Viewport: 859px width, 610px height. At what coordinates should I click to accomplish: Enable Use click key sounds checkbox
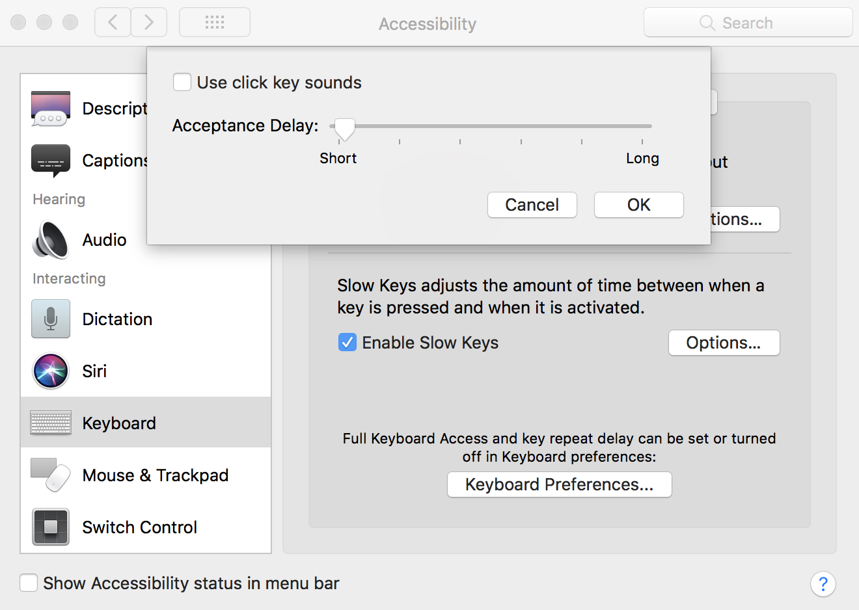[x=182, y=83]
